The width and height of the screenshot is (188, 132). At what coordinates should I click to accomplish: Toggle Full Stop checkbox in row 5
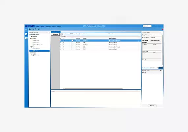tap(72, 47)
